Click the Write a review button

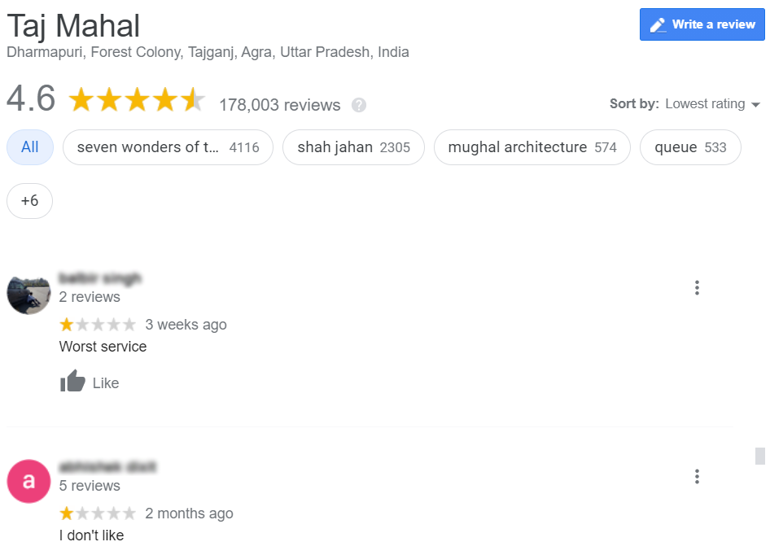702,24
